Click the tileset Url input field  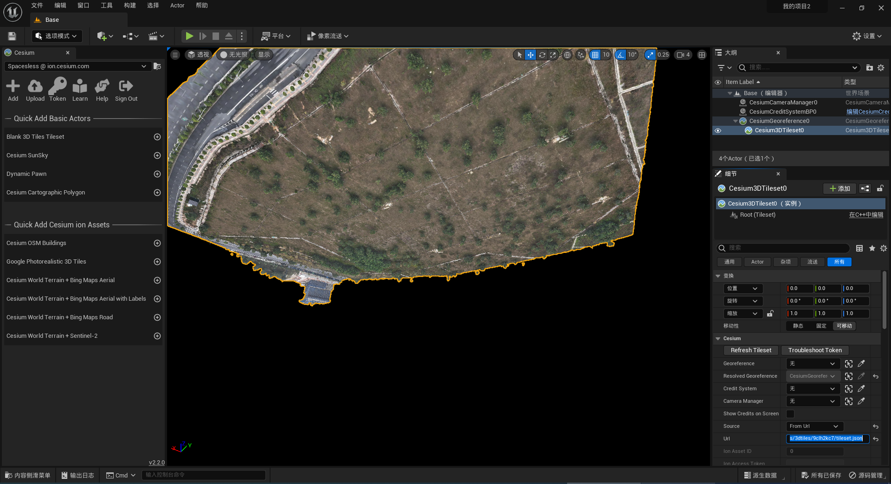[x=827, y=439]
